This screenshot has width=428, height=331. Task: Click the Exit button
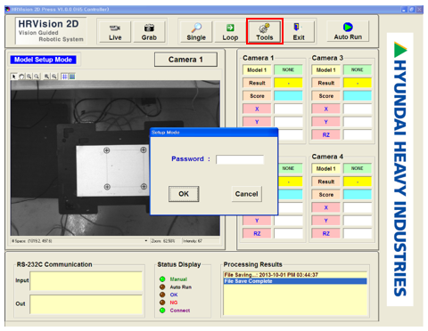pyautogui.click(x=299, y=32)
